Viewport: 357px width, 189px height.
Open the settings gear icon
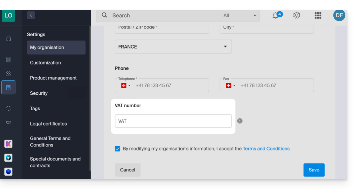tap(296, 15)
